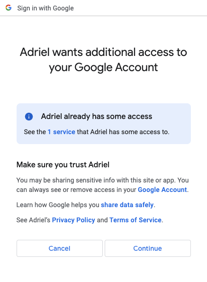The image size is (207, 282).
Task: Open the Terms of Service link
Action: (x=135, y=220)
